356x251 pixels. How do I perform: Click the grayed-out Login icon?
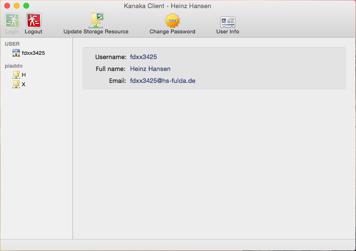(x=12, y=20)
